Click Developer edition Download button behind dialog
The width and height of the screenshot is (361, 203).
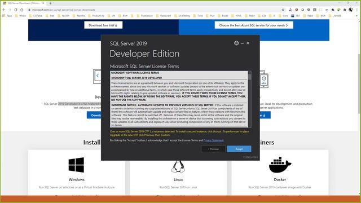pos(94,115)
